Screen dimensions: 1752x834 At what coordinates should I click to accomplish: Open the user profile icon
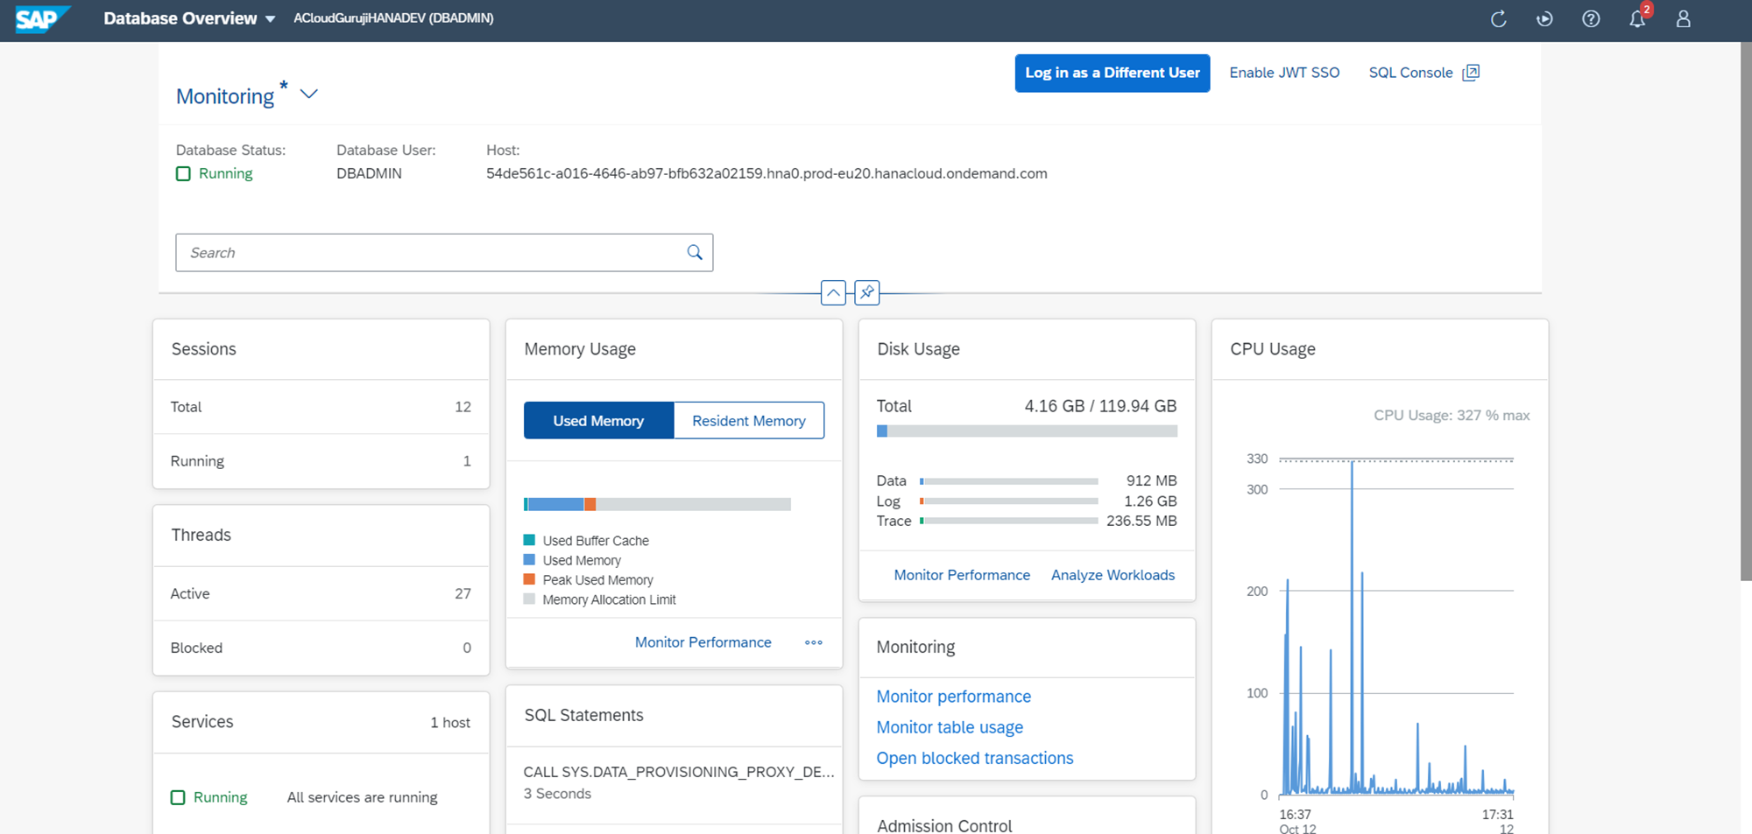click(x=1683, y=19)
